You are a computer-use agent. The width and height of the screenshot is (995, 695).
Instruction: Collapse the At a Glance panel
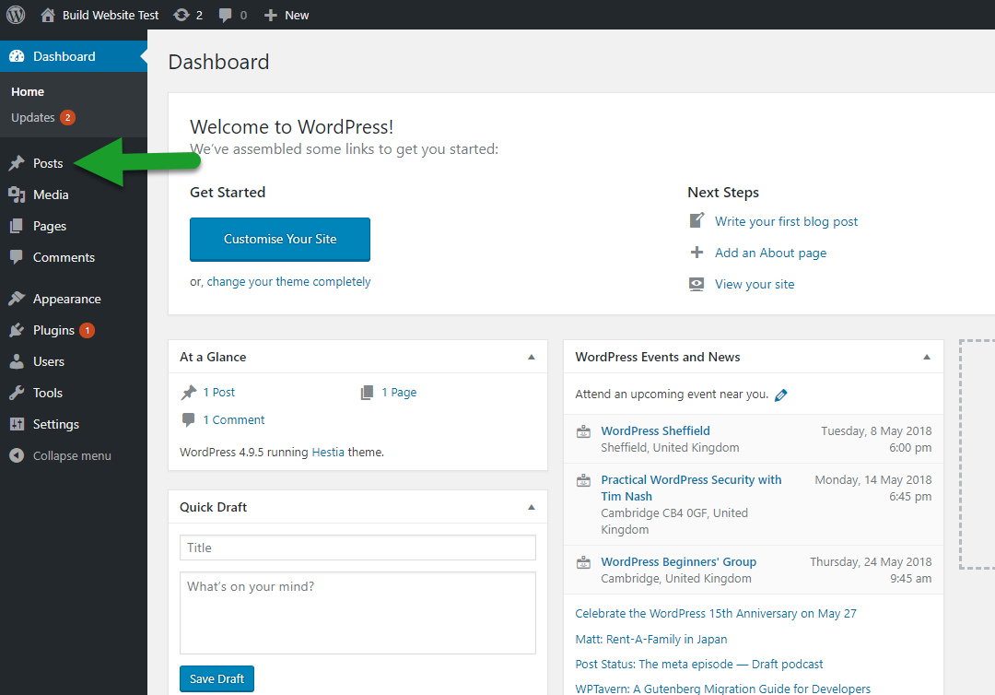tap(532, 358)
